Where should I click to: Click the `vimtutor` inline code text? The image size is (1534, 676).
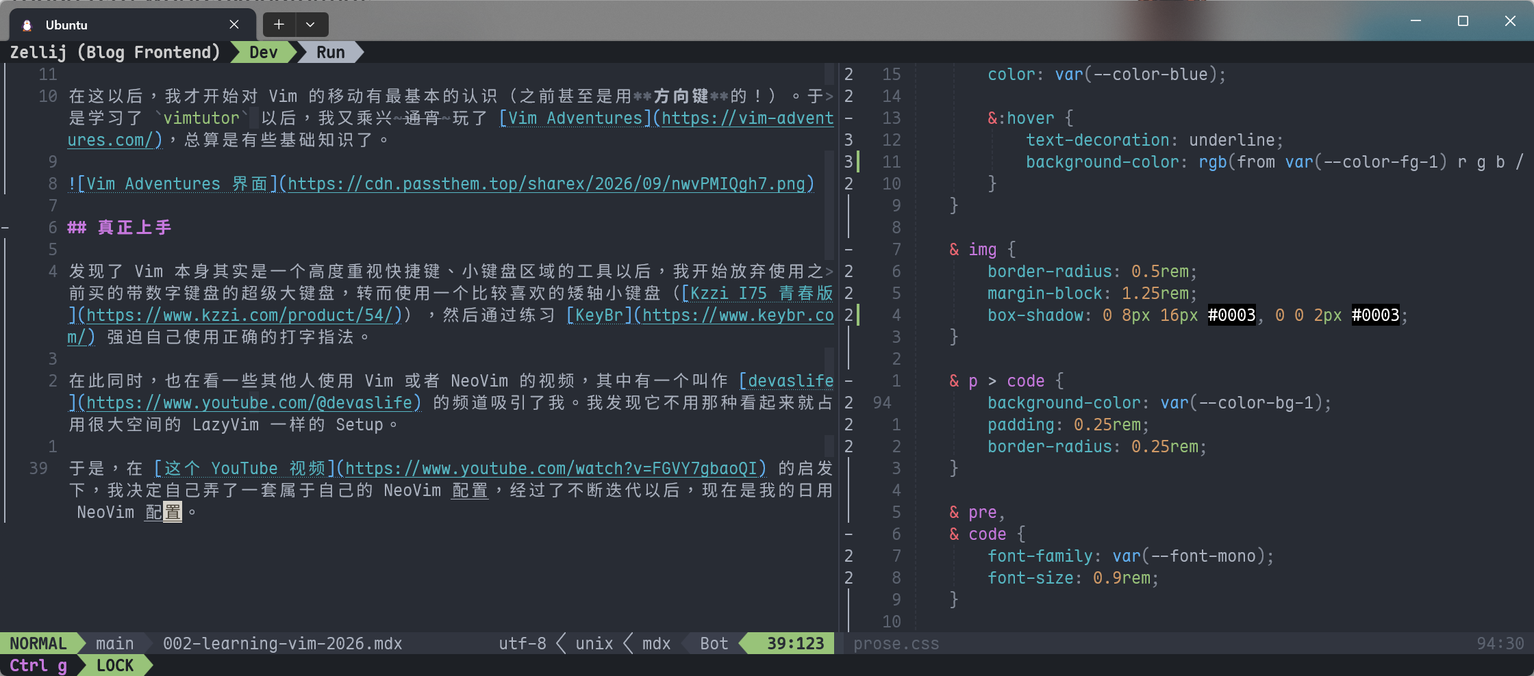[x=201, y=118]
